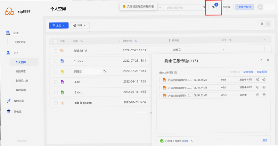
Task: Open the 新建 create dropdown
Action: tap(80, 25)
